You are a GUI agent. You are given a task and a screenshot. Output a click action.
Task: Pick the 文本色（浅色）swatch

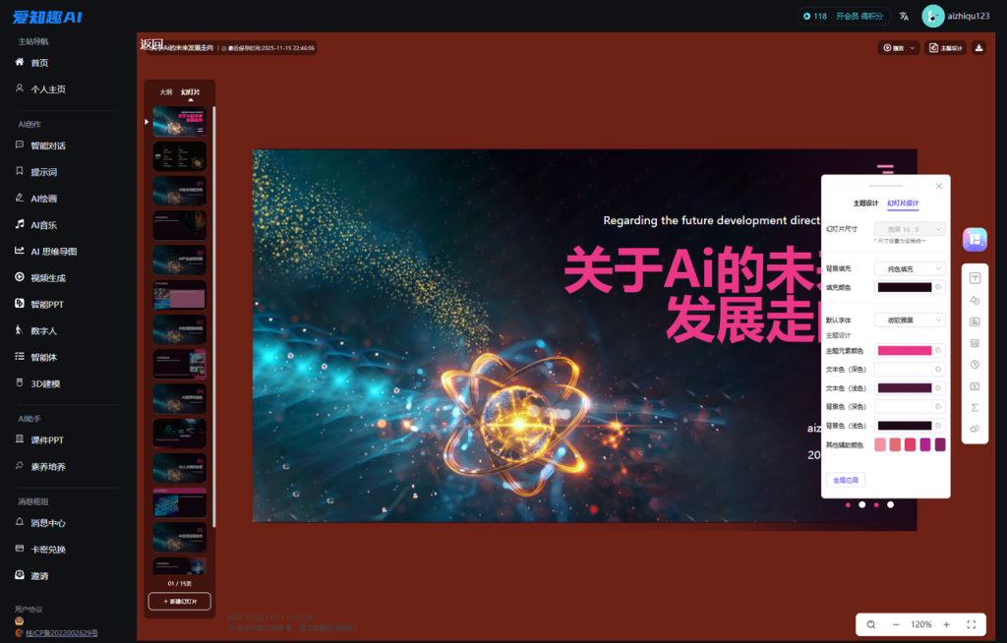[905, 388]
